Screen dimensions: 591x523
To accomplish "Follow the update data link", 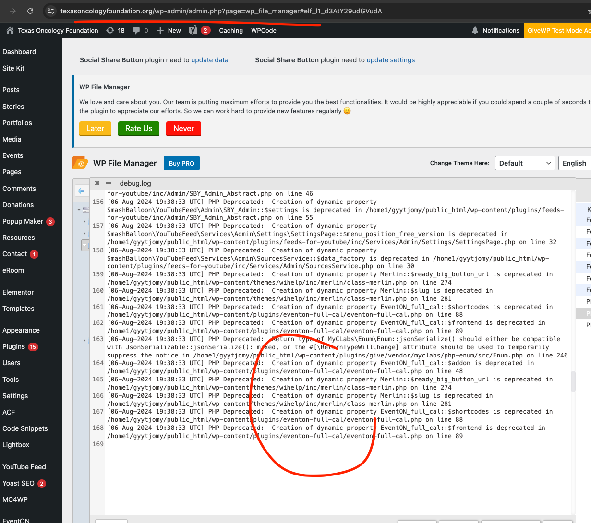I will pyautogui.click(x=210, y=60).
